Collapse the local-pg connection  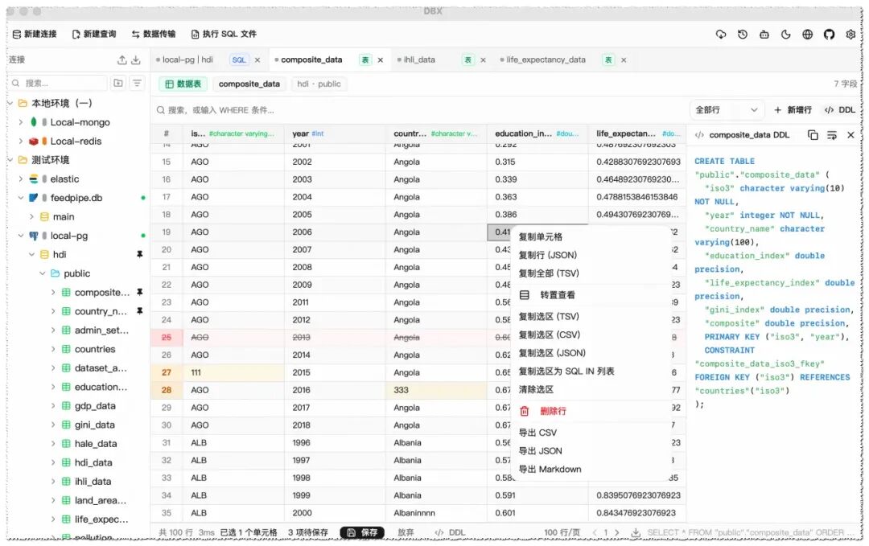(x=20, y=236)
